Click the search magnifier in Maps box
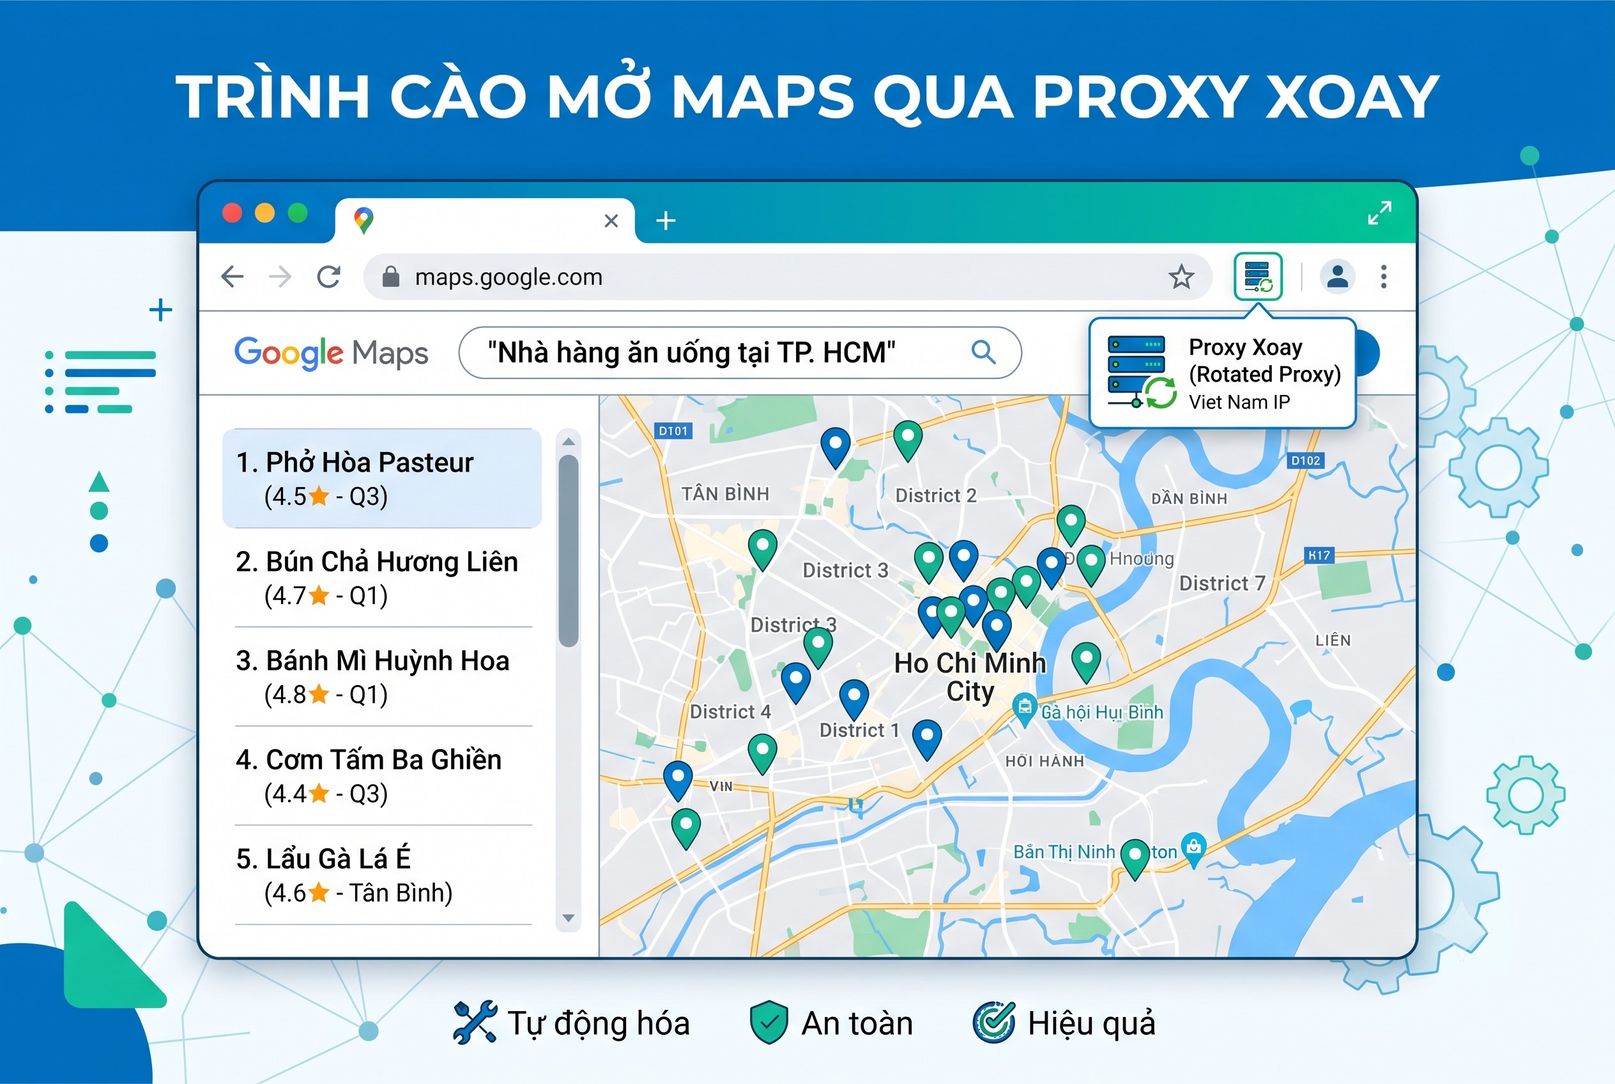Screen dimensions: 1615x1084 [983, 352]
